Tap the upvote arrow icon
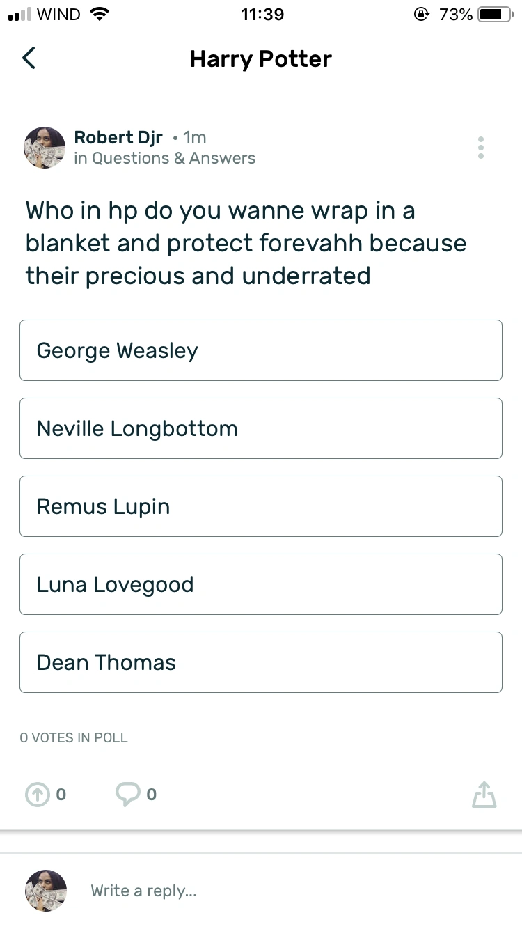Viewport: 522px width, 929px height. coord(37,795)
